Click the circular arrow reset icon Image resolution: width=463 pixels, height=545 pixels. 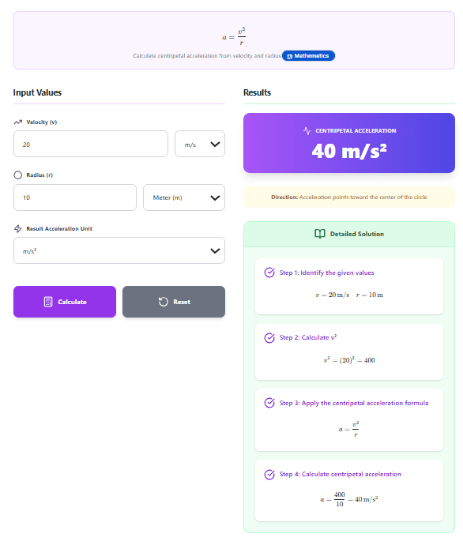(x=164, y=302)
